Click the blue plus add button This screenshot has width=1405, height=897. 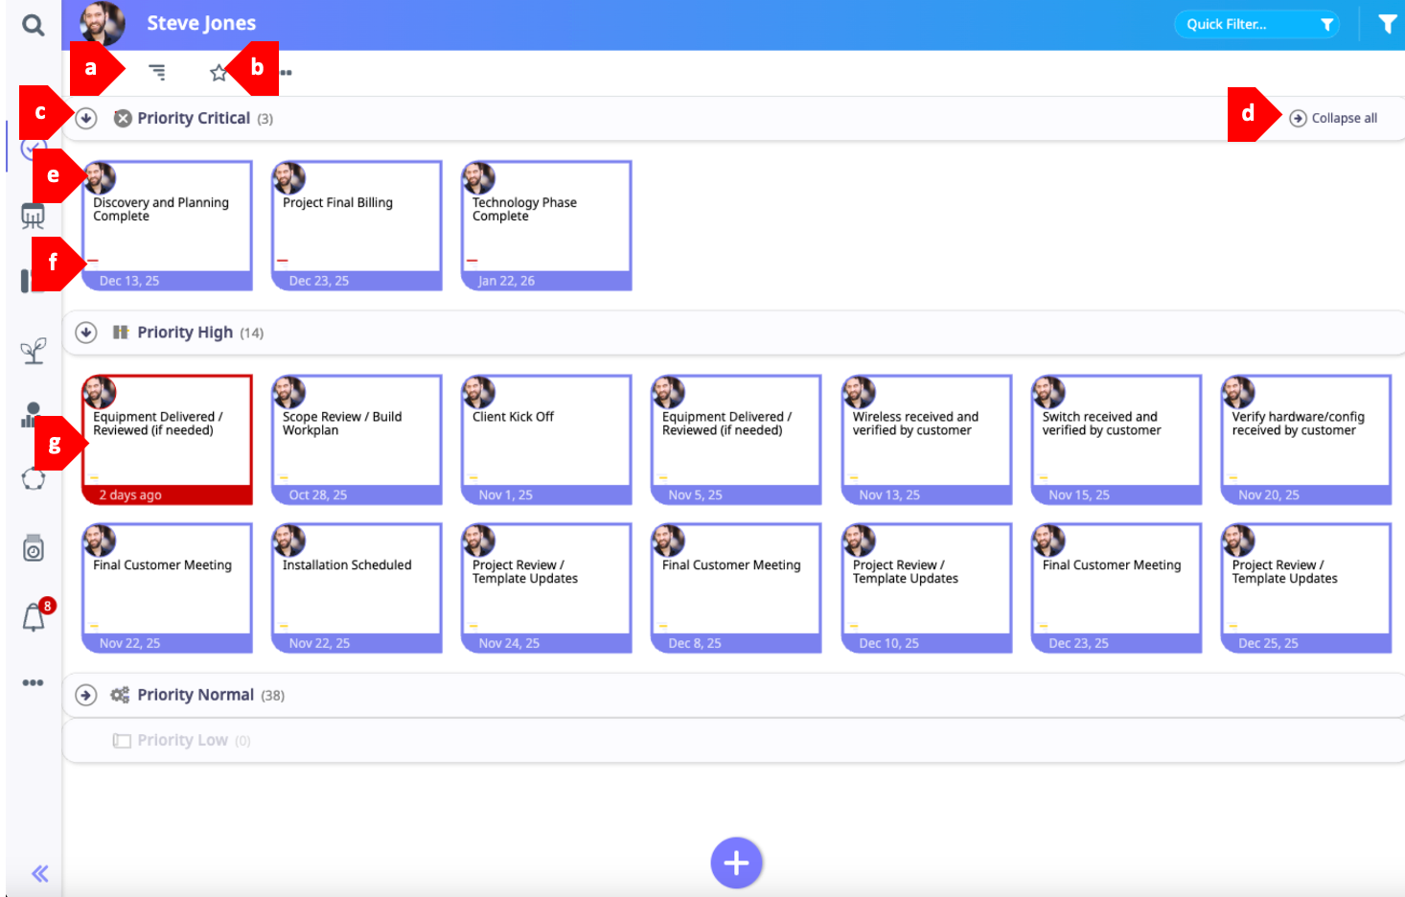pyautogui.click(x=735, y=862)
